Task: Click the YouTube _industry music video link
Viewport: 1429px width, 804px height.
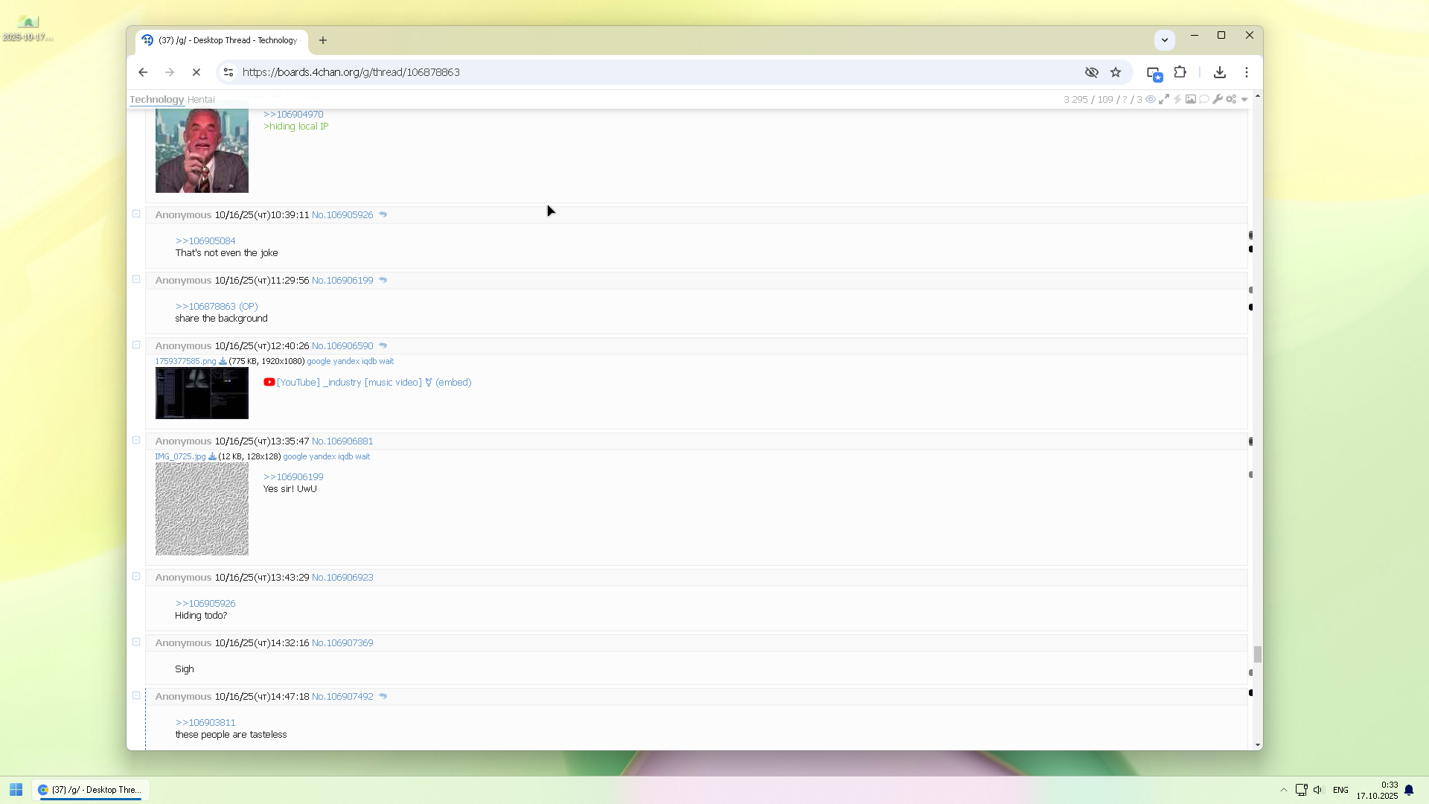Action: tap(349, 383)
